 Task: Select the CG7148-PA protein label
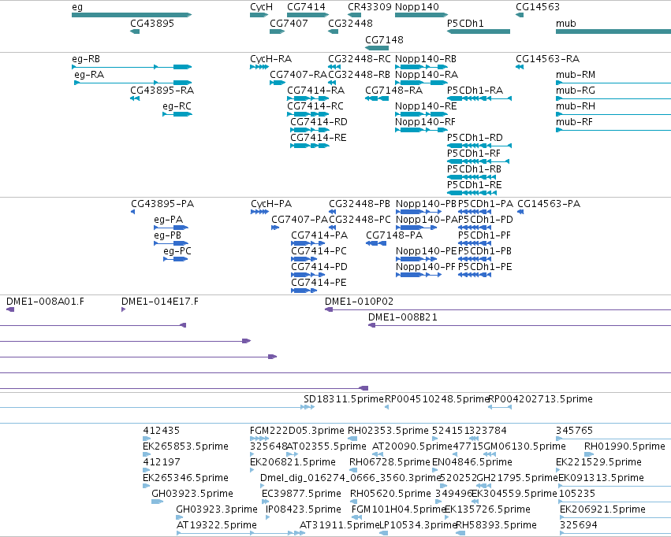(394, 235)
